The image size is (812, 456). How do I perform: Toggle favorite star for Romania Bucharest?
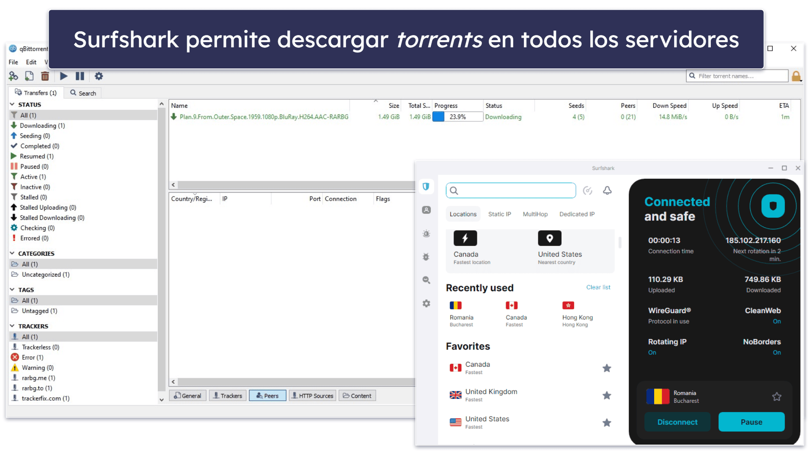(776, 396)
